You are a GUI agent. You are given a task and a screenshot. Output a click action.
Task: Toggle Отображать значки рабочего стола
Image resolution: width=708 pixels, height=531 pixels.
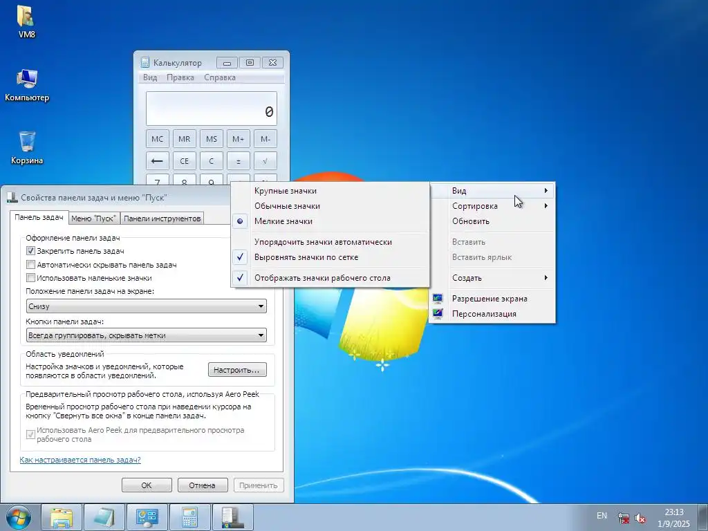[330, 278]
